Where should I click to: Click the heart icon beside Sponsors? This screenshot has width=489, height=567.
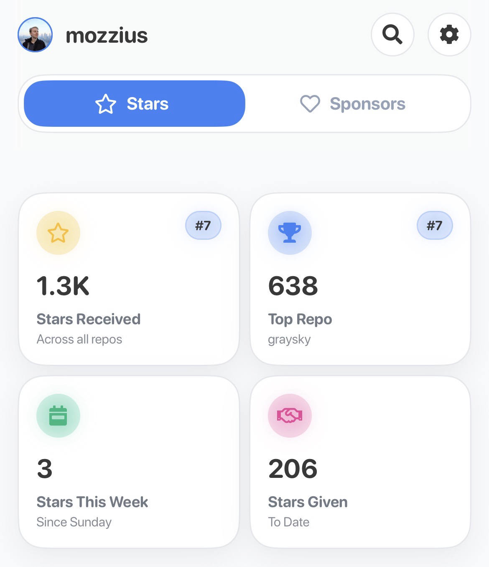[x=310, y=104]
